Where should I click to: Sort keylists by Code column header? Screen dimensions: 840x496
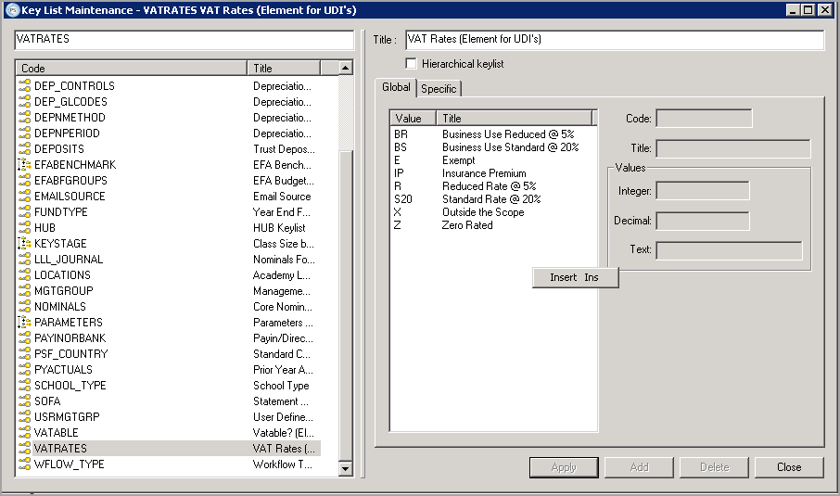pos(130,68)
